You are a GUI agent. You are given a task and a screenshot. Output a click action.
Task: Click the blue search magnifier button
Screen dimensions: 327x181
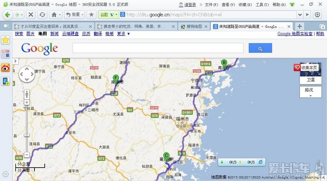pyautogui.click(x=260, y=48)
